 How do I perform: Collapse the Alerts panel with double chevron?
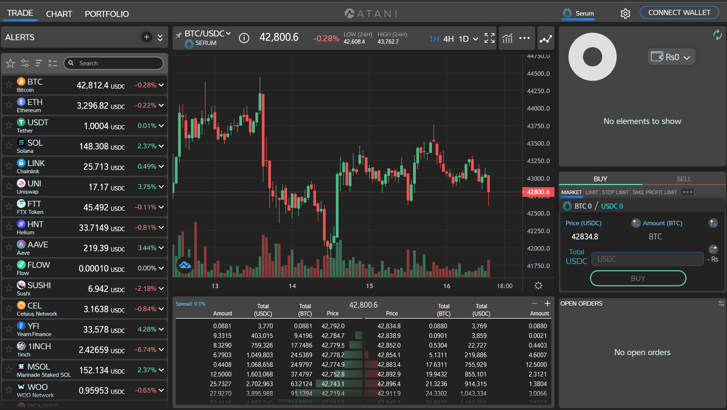(160, 38)
